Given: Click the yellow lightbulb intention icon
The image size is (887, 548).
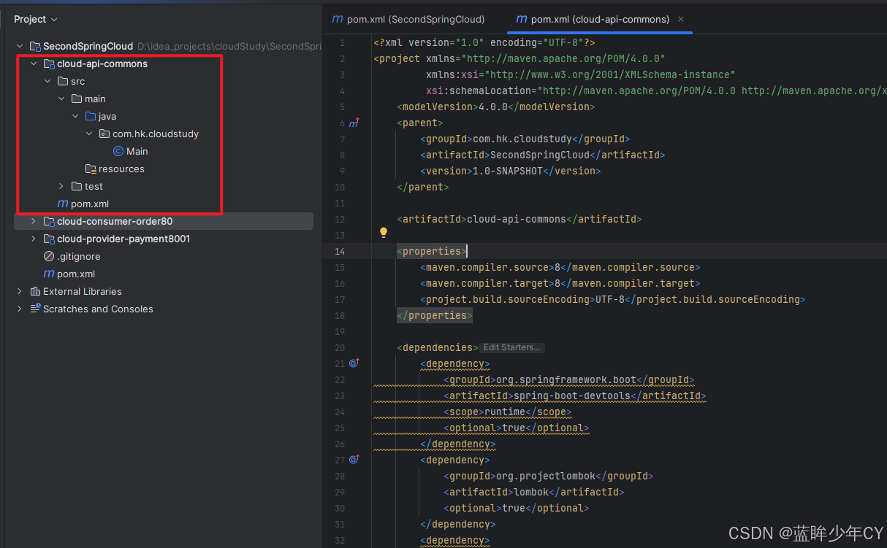Looking at the screenshot, I should click(383, 233).
